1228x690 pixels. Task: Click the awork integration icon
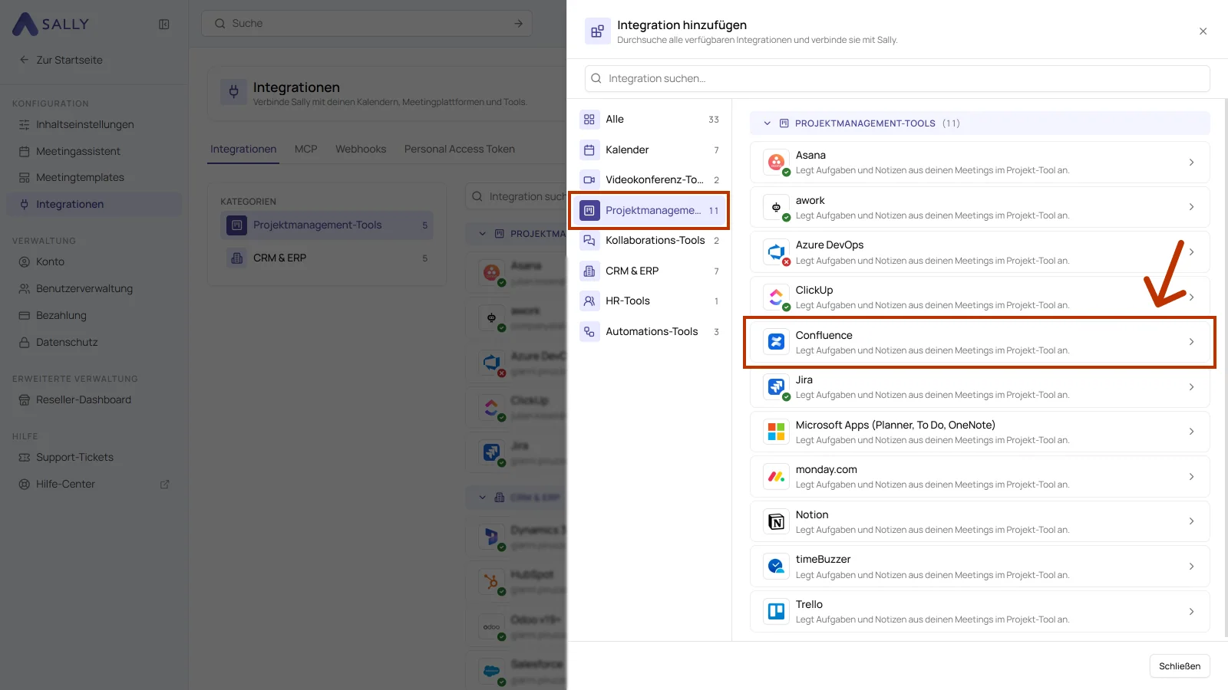pyautogui.click(x=776, y=207)
